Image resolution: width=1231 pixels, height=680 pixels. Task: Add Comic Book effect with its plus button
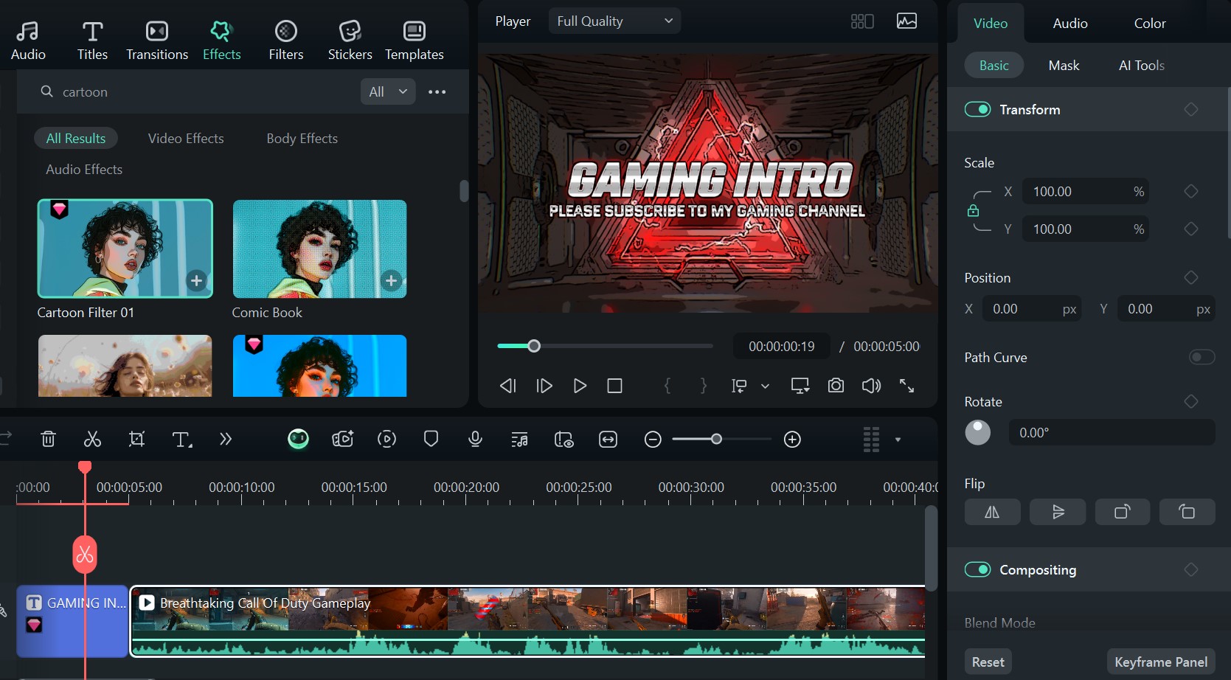click(x=391, y=281)
